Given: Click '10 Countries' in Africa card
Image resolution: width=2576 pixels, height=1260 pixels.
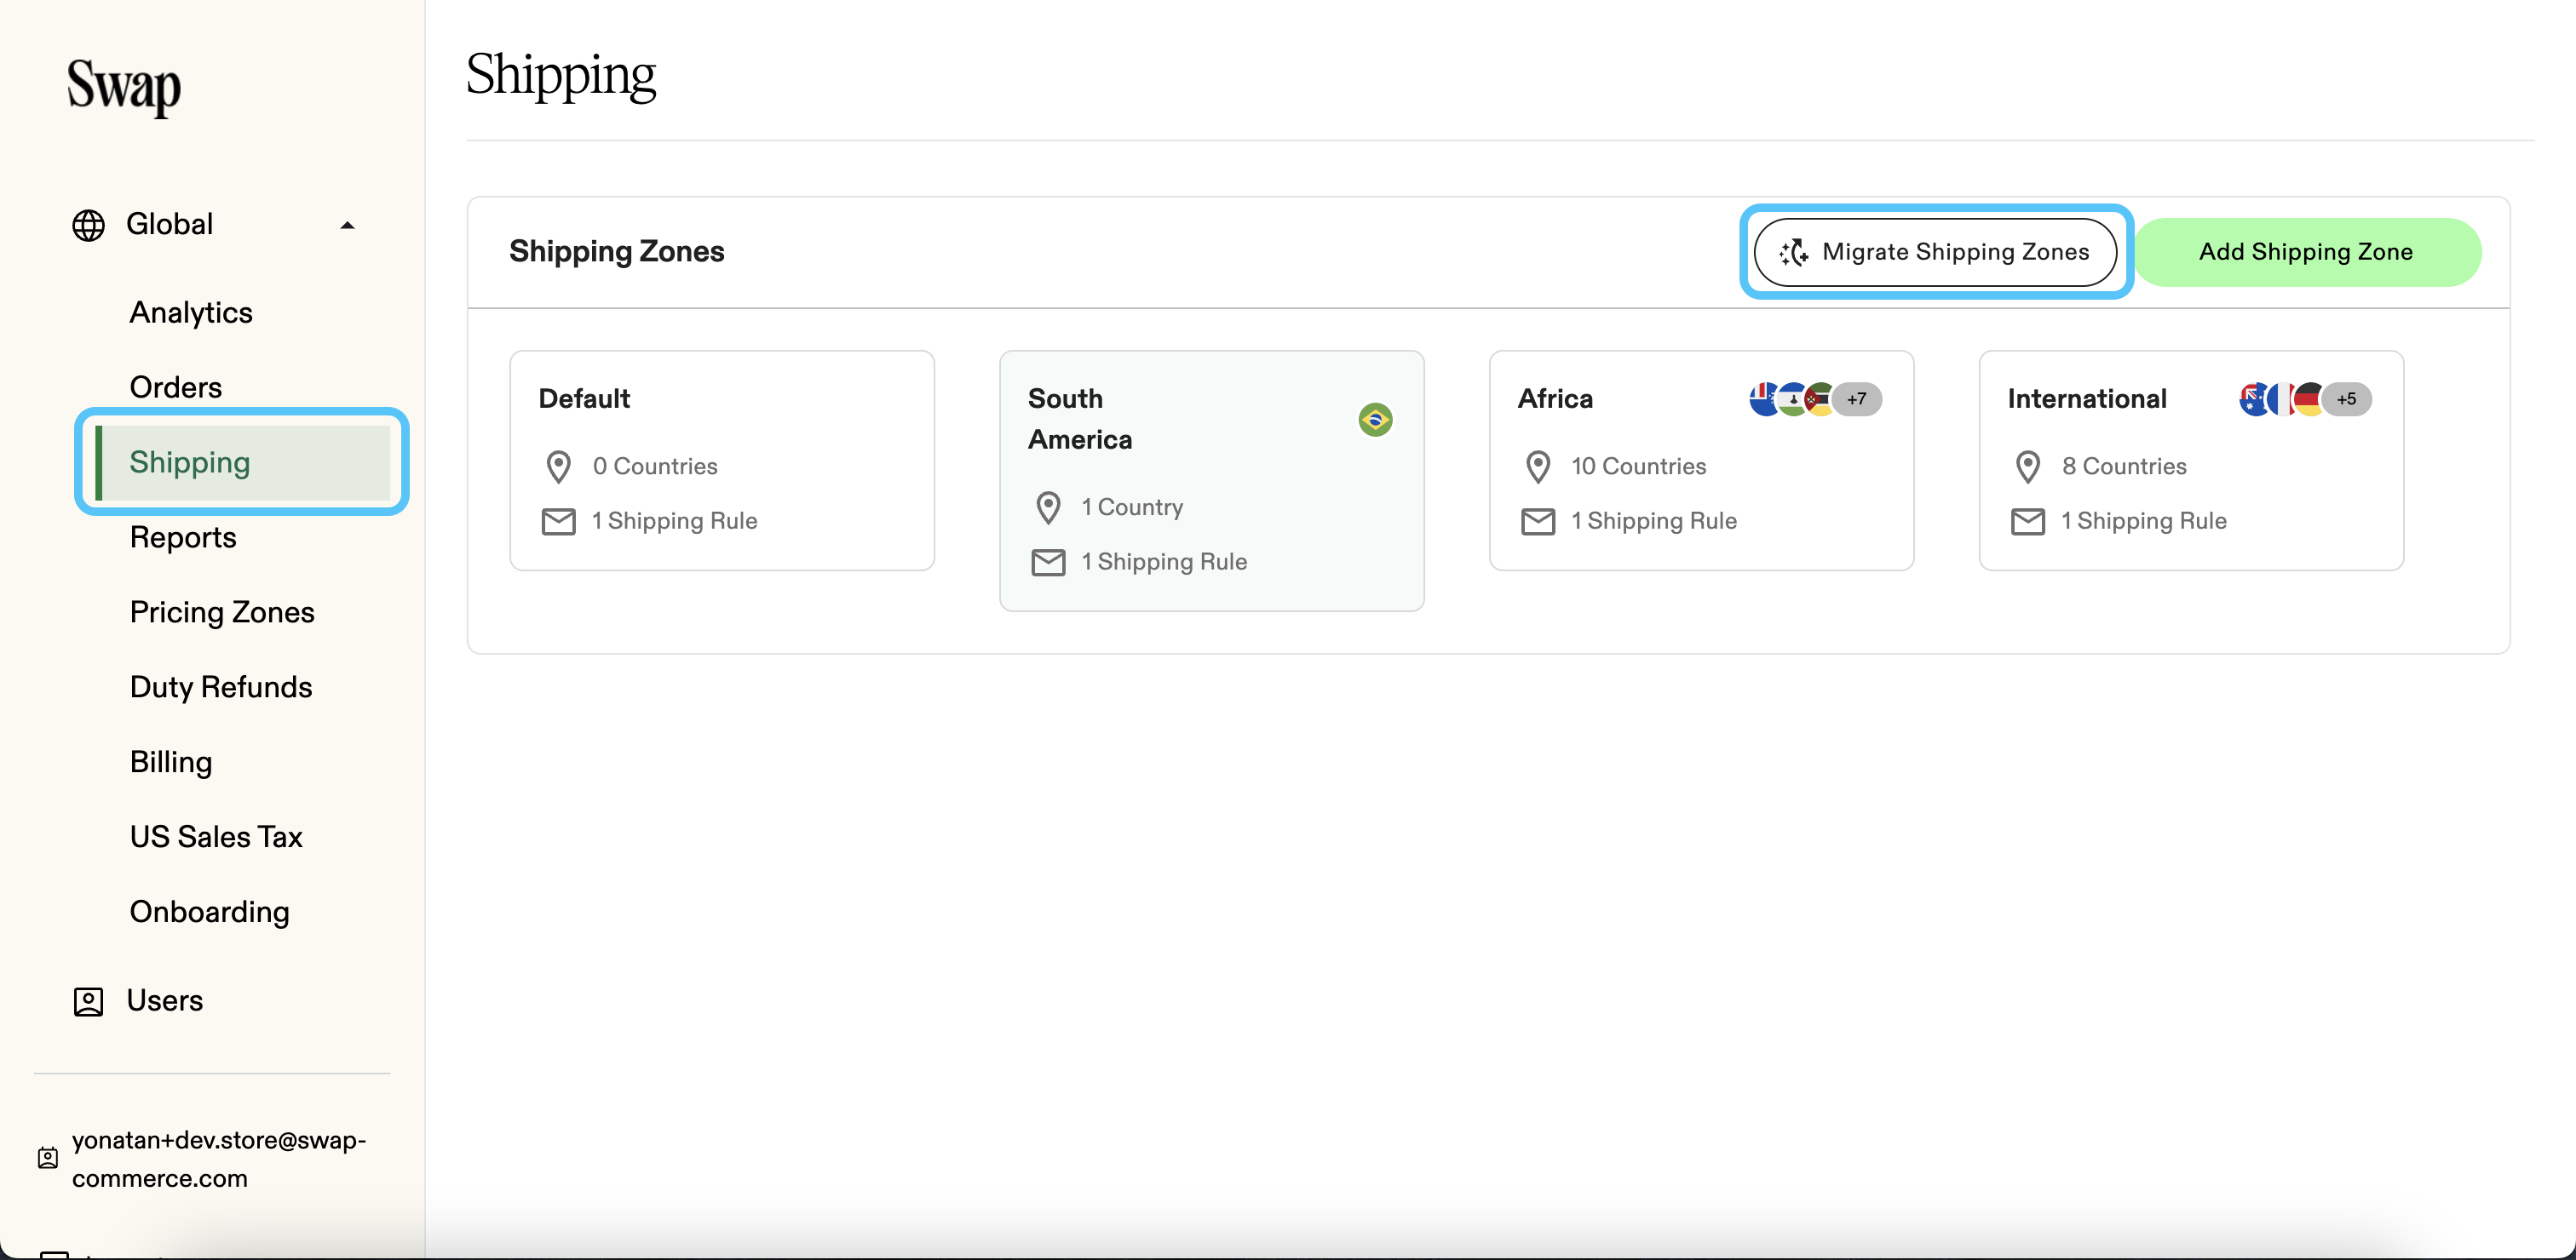Looking at the screenshot, I should click(x=1638, y=467).
